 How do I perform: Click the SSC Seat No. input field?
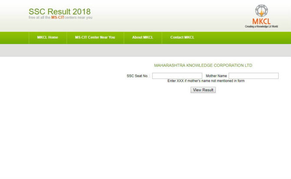pos(177,76)
